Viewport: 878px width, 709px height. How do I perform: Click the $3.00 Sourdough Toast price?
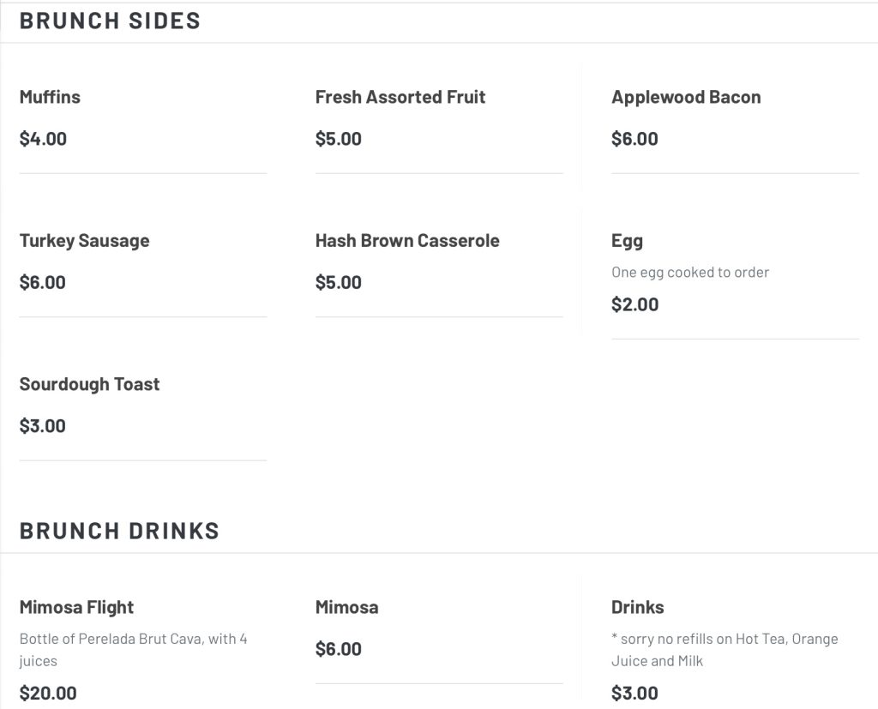pos(43,425)
